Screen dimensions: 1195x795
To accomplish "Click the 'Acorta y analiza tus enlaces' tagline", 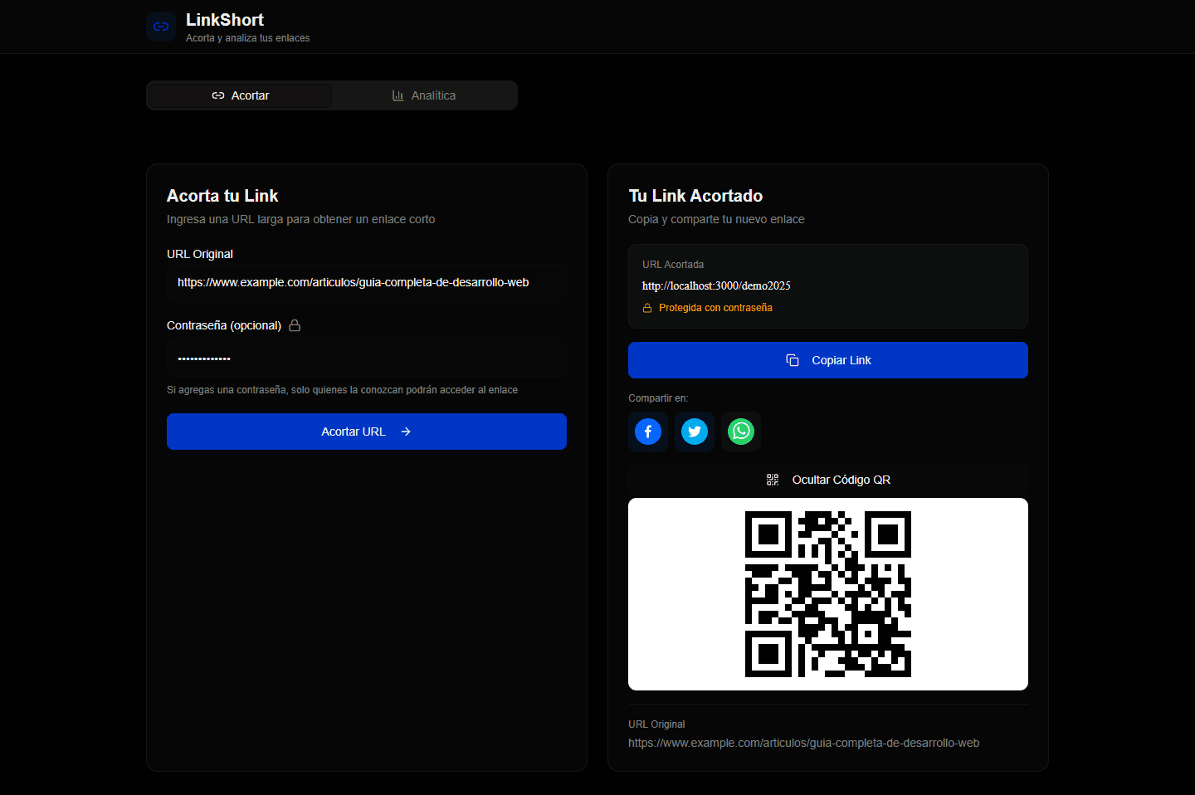I will click(248, 38).
